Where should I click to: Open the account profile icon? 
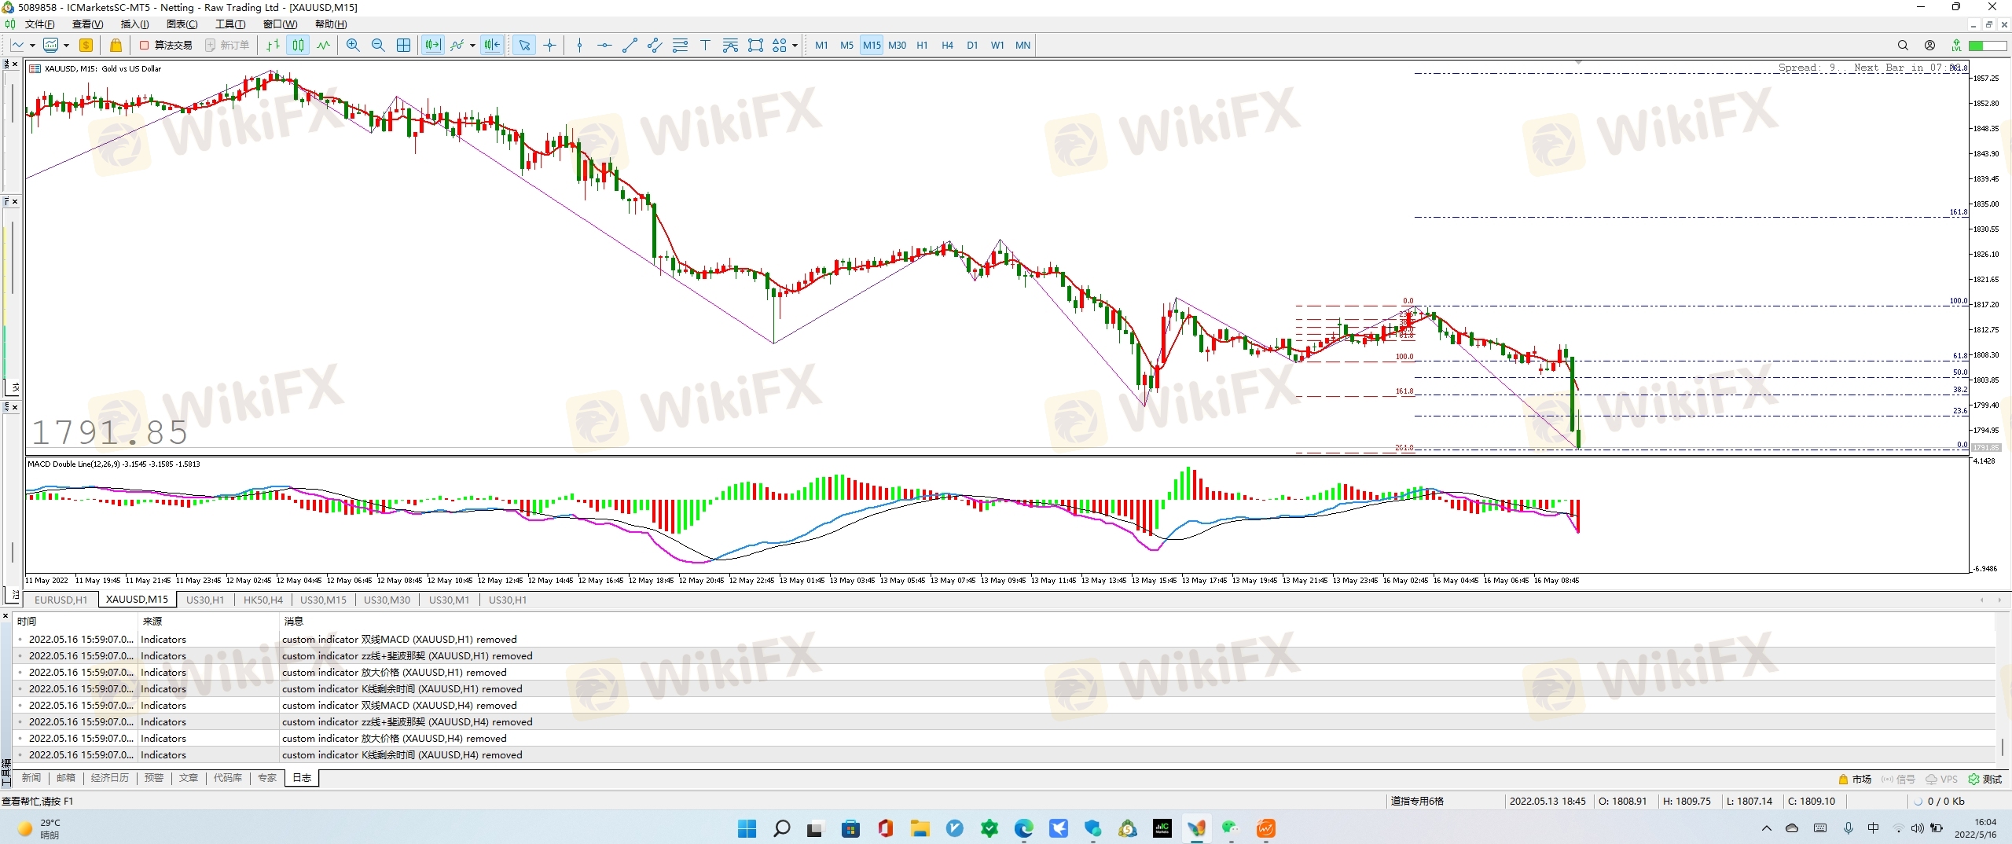click(x=1929, y=46)
